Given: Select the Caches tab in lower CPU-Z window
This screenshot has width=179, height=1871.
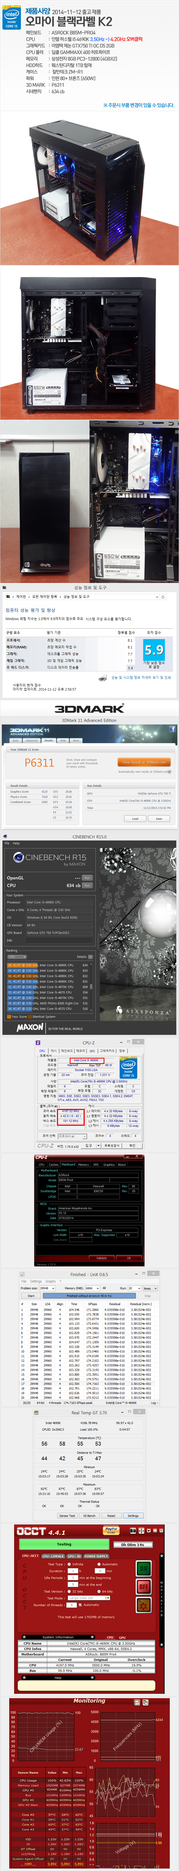Looking at the screenshot, I should click(x=54, y=1164).
